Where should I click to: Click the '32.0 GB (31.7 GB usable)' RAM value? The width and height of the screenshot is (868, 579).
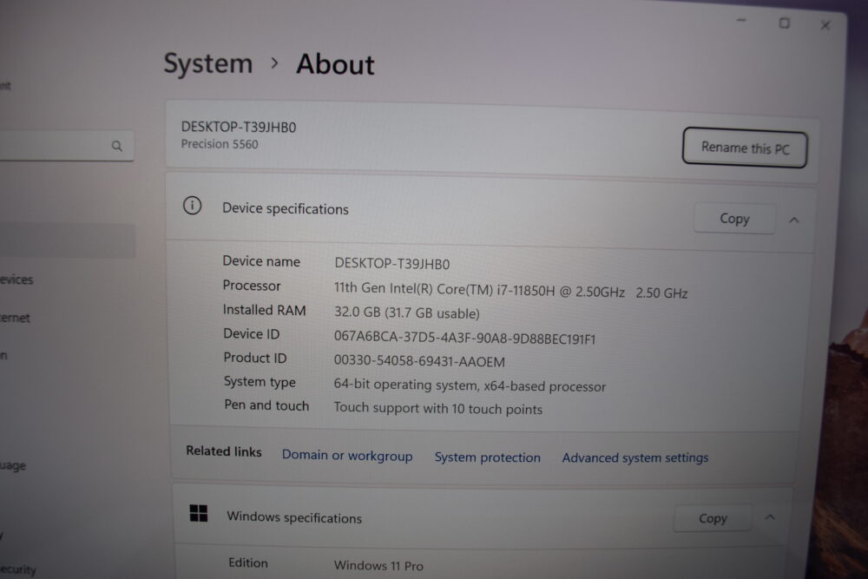(x=407, y=313)
